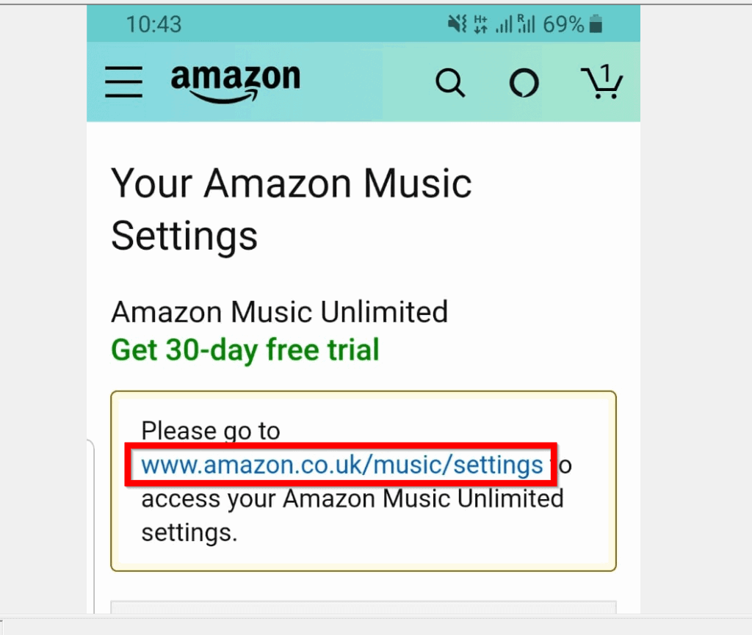Tap the 69% battery percentage text

coord(563,24)
